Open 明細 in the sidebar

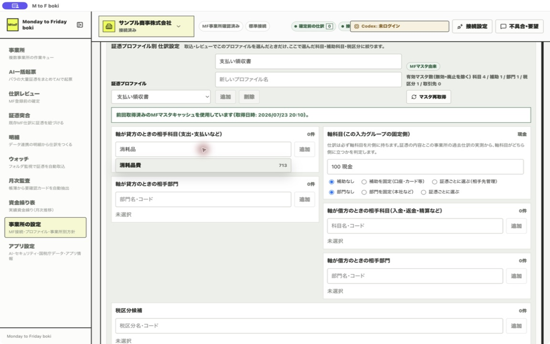point(46,140)
